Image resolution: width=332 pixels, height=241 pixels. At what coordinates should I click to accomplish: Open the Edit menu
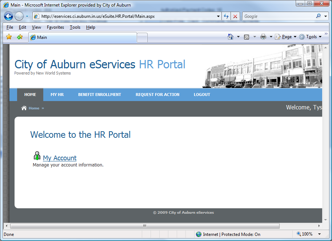[23, 27]
